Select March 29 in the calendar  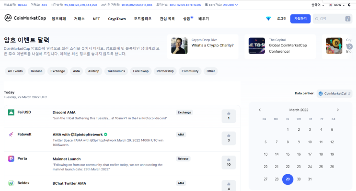tap(287, 179)
